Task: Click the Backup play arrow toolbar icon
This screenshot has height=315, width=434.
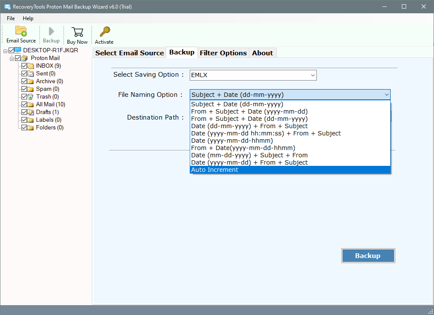Action: (x=51, y=31)
